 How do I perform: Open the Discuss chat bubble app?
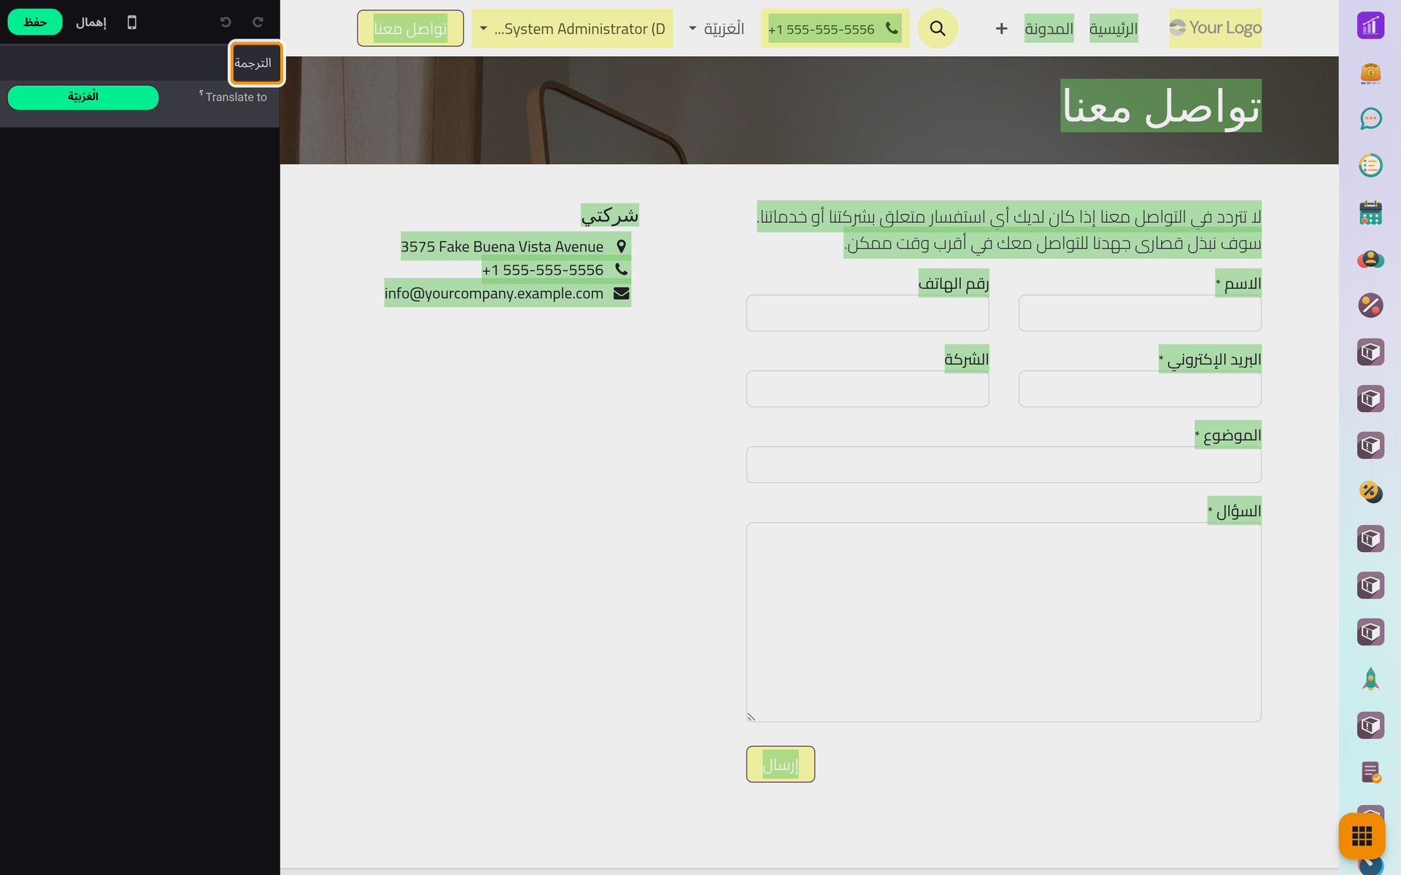tap(1370, 119)
